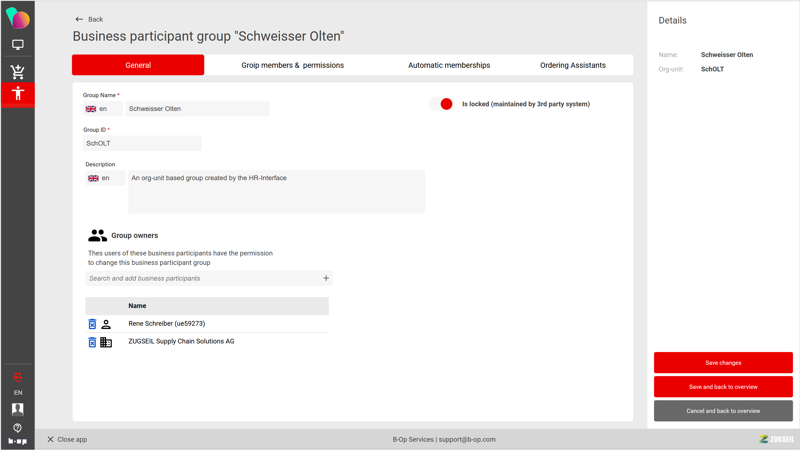Click Close app in the footer
This screenshot has width=800, height=450.
tap(67, 439)
